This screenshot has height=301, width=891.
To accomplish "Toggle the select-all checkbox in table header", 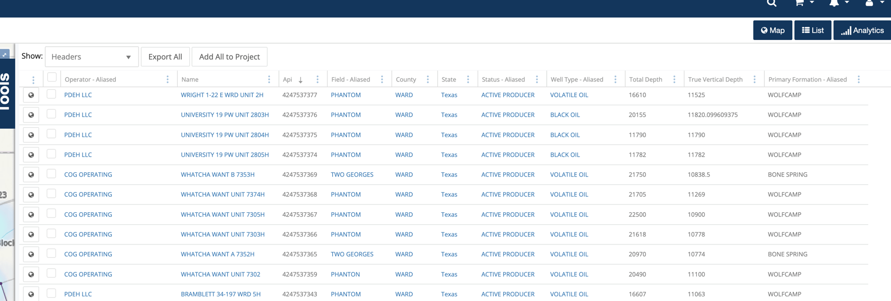I will [51, 77].
